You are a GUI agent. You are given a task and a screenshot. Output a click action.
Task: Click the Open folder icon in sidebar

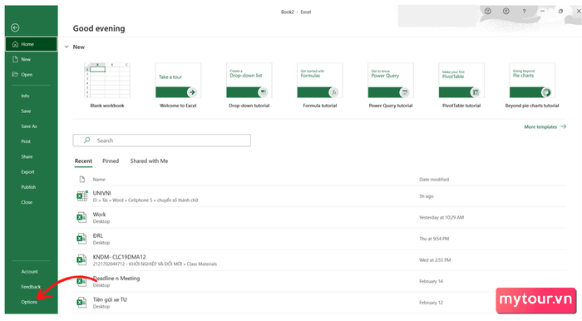pos(15,75)
